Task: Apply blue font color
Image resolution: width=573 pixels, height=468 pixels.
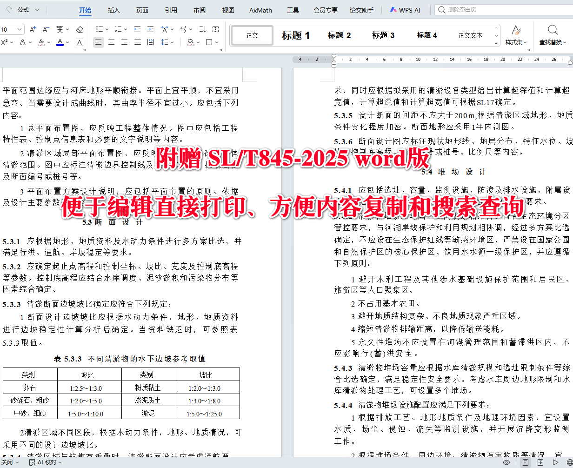Action: 60,42
